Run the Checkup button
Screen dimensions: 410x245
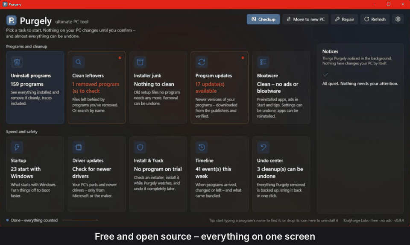point(264,19)
